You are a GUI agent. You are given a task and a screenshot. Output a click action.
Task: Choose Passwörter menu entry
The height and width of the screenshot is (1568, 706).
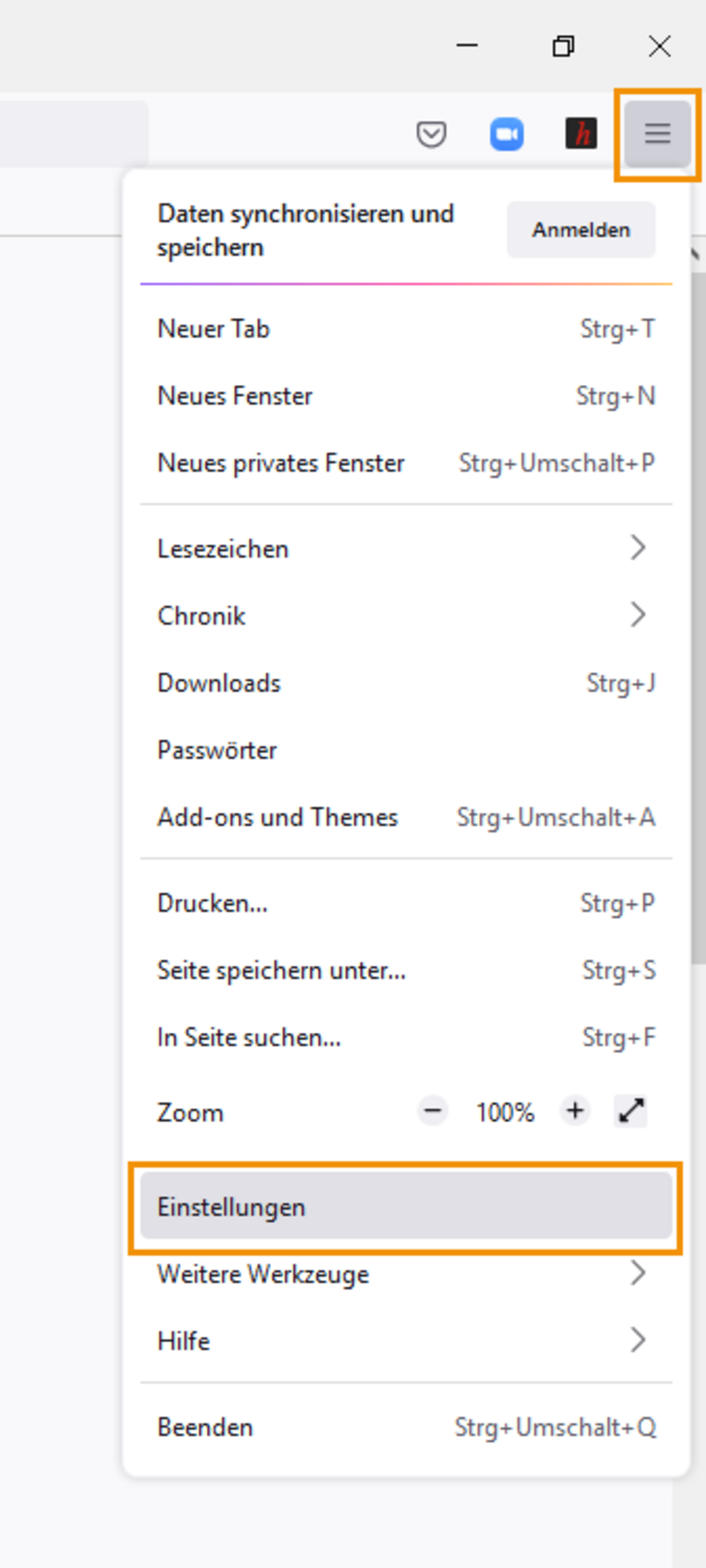(x=406, y=750)
